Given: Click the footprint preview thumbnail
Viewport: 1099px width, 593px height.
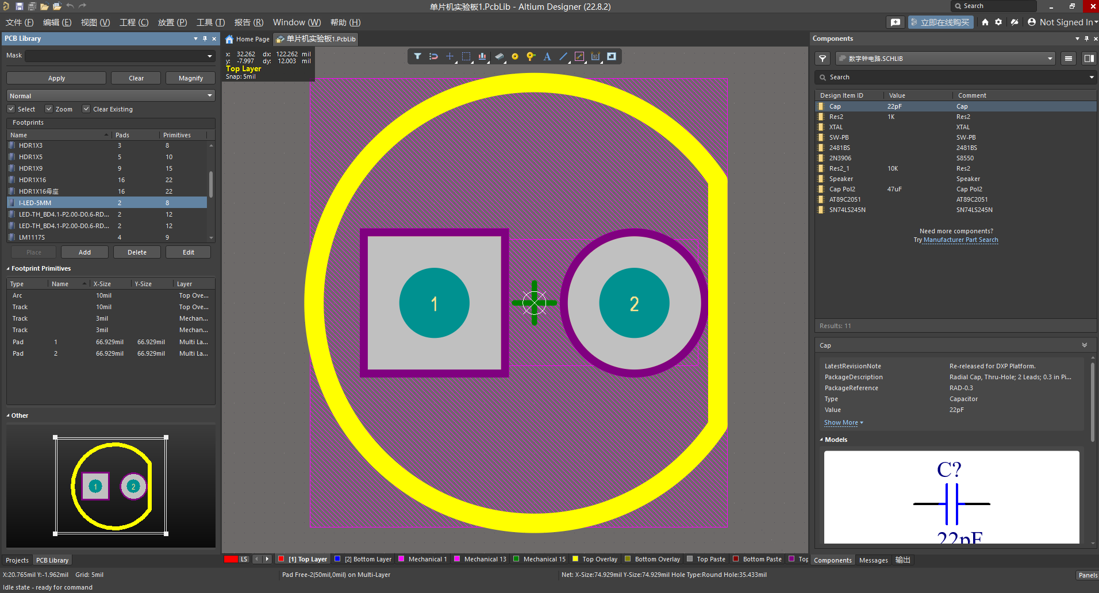Looking at the screenshot, I should click(x=111, y=486).
